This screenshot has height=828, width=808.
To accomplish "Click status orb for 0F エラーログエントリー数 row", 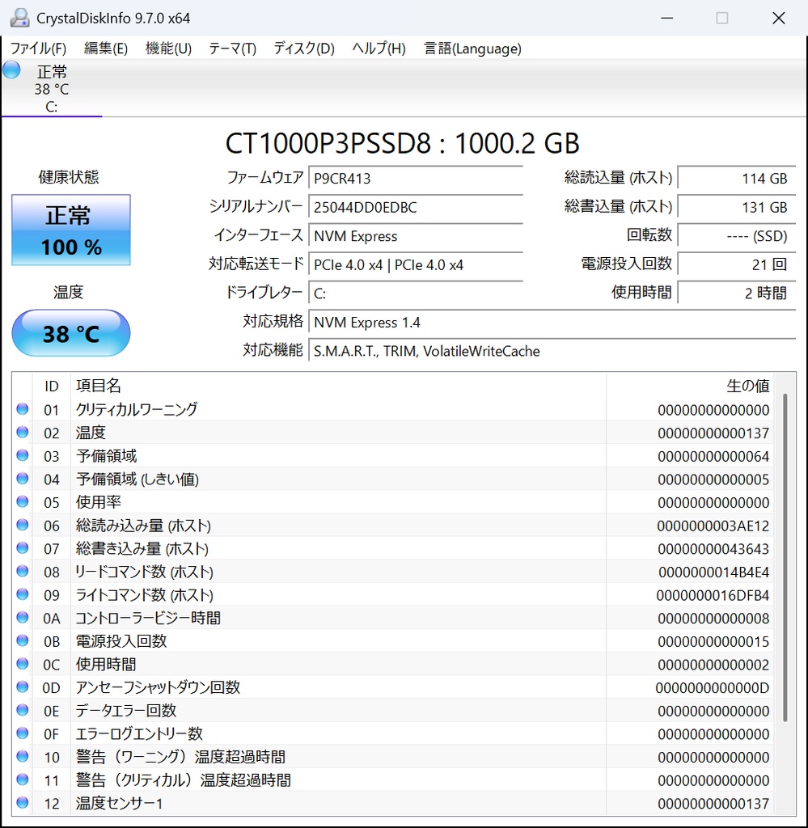I will 22,733.
